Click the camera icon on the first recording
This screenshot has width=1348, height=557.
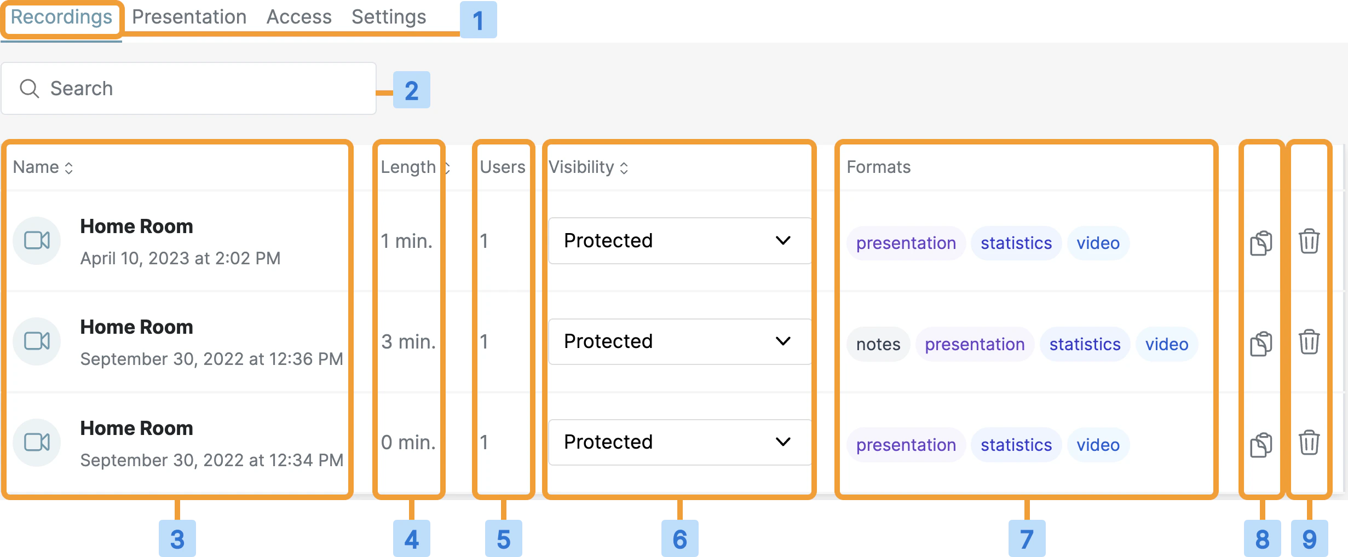click(x=36, y=241)
